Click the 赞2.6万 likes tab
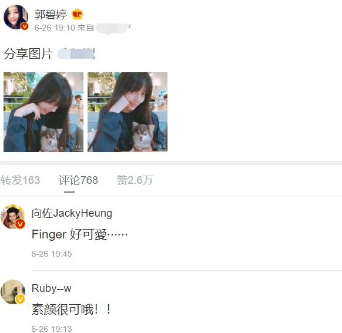The image size is (342, 333). 135,180
